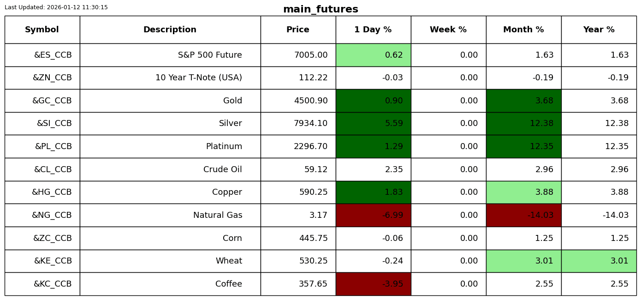Click the Platinum price 2296.70 cell

(298, 147)
